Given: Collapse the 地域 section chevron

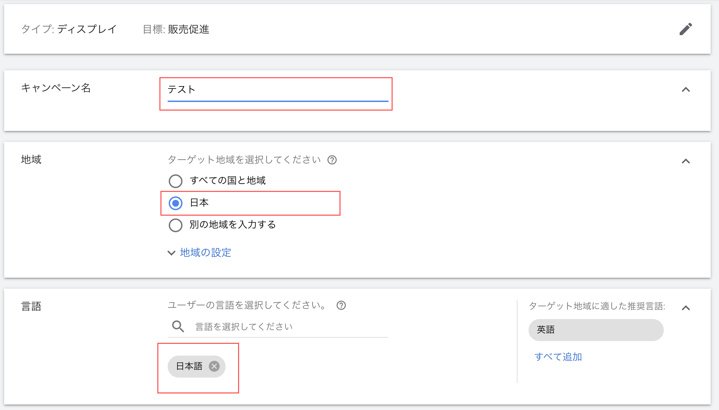Looking at the screenshot, I should (x=686, y=161).
